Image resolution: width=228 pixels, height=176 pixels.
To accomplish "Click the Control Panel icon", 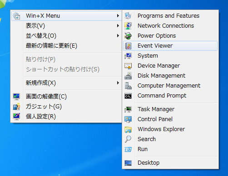I will click(128, 119).
